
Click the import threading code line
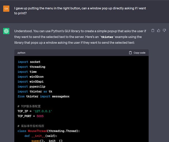[x=31, y=67]
